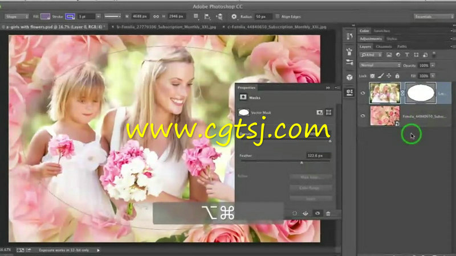This screenshot has width=456, height=256.
Task: Open shape settings gear icon
Action: (x=234, y=16)
